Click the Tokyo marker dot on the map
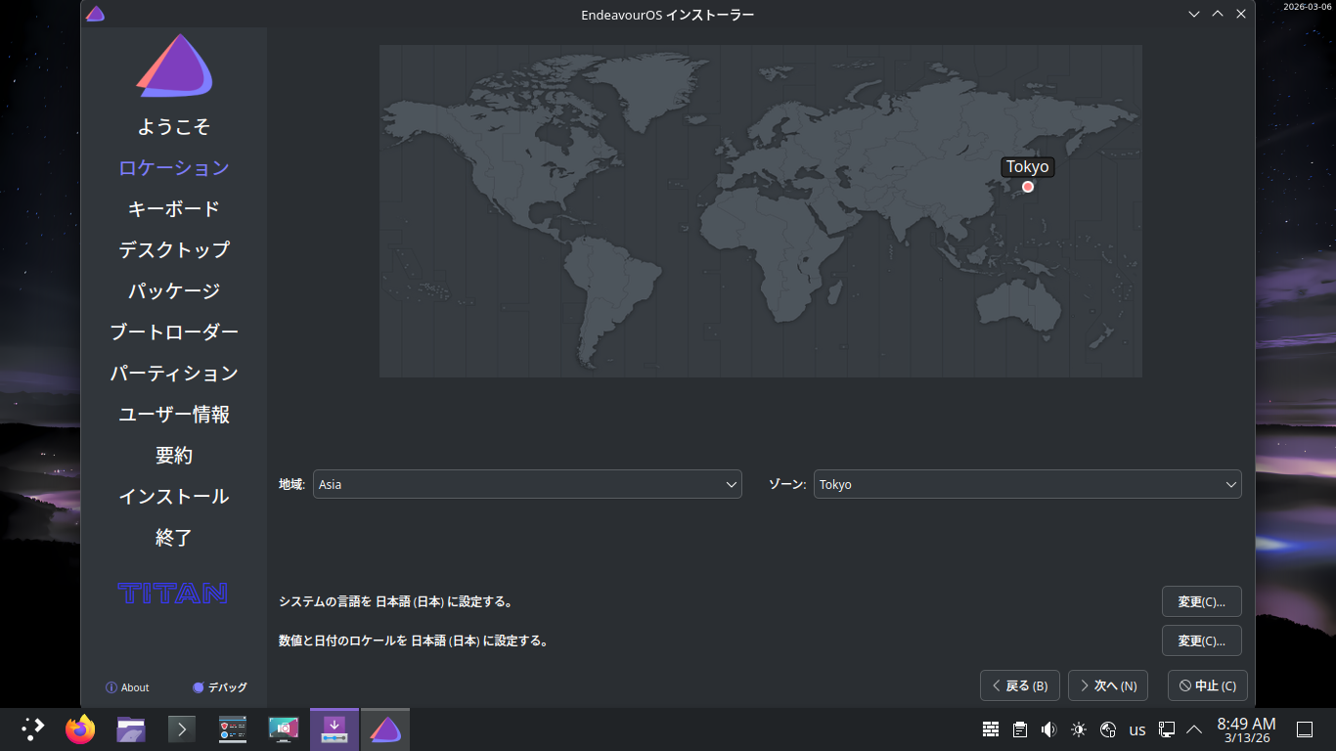Screen dimensions: 1336x751 tap(1028, 187)
